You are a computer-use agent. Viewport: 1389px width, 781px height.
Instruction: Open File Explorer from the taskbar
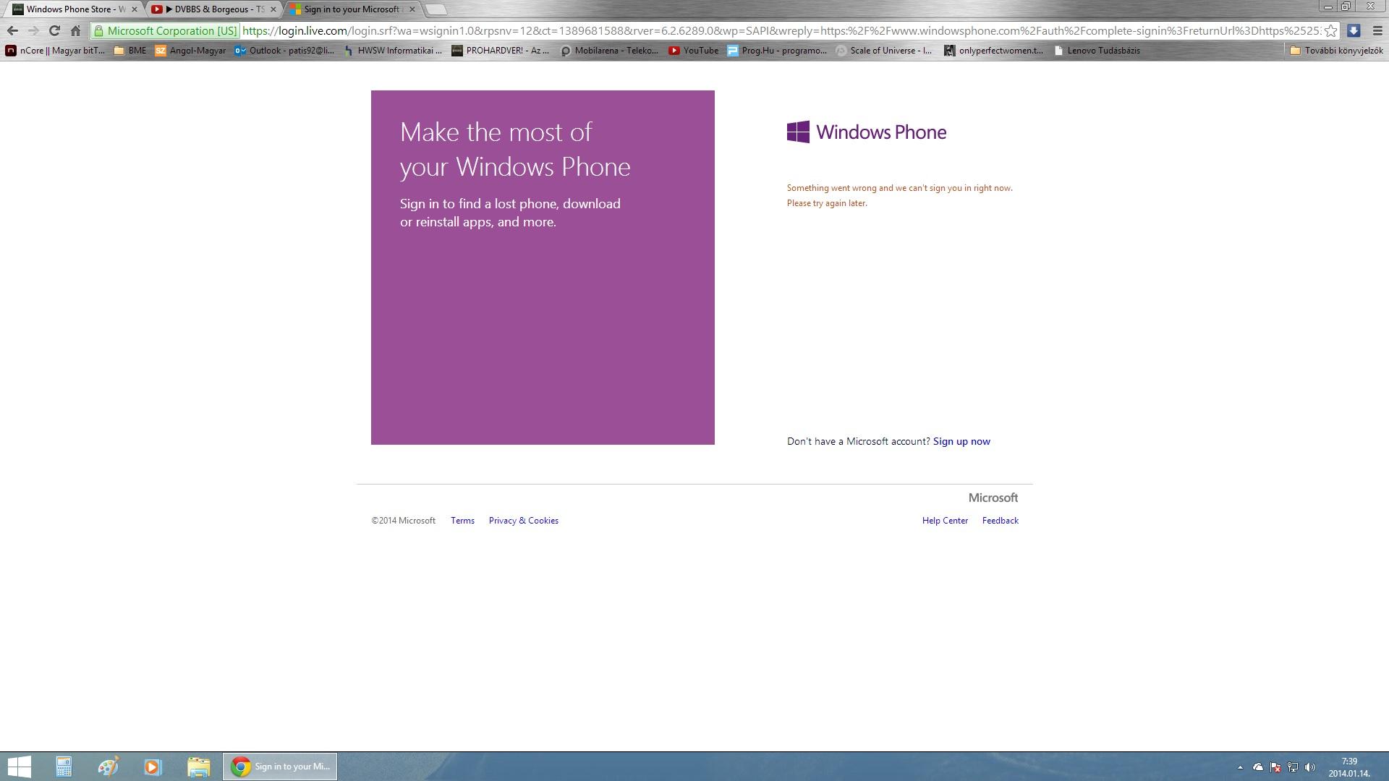coord(198,767)
